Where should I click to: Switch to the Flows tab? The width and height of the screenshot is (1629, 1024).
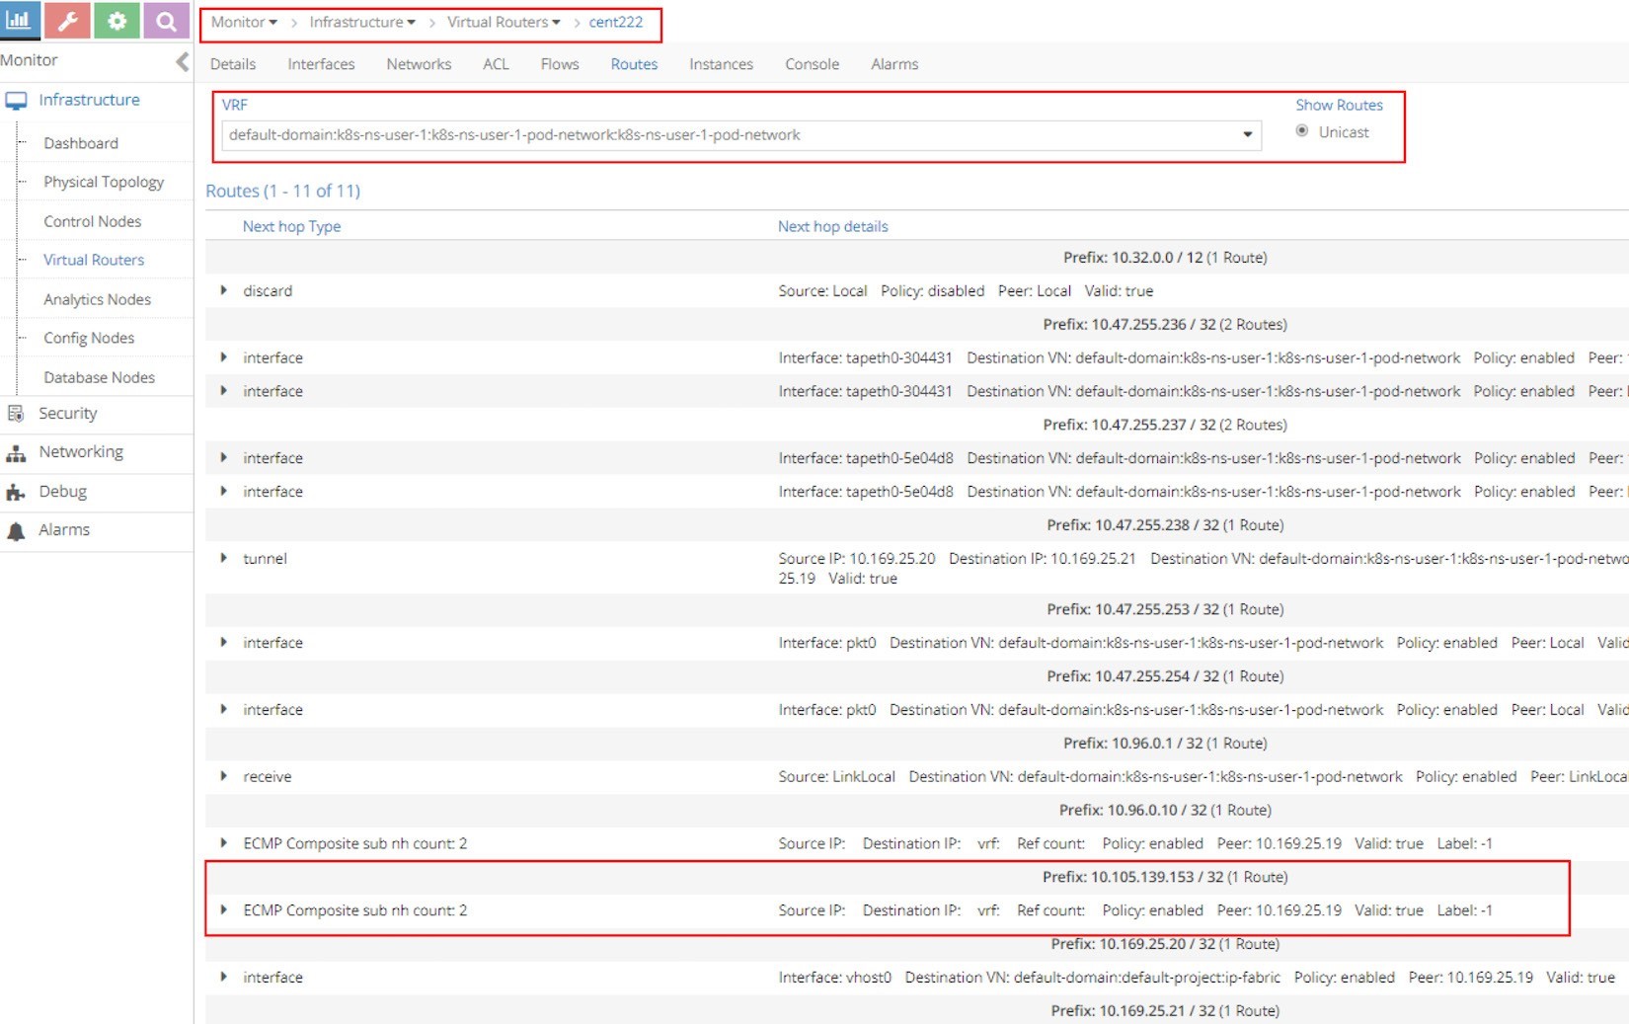(560, 64)
